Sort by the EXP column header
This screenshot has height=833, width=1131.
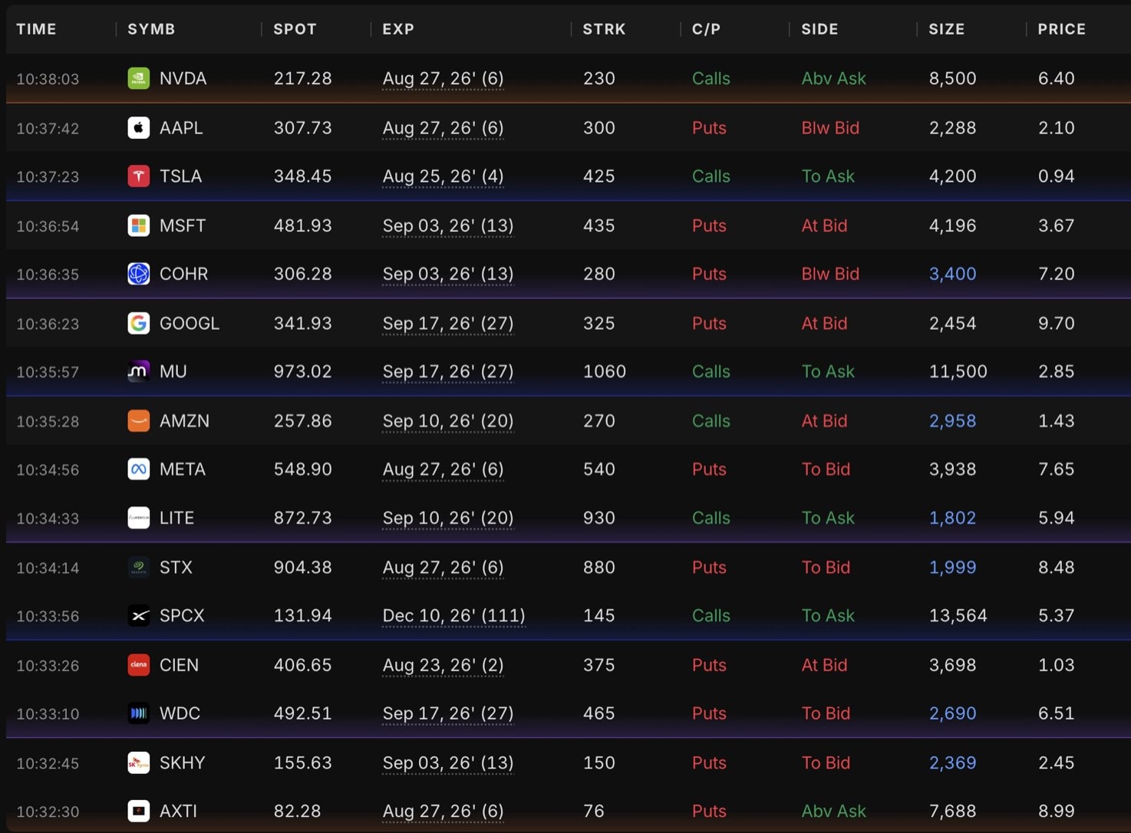pyautogui.click(x=398, y=29)
